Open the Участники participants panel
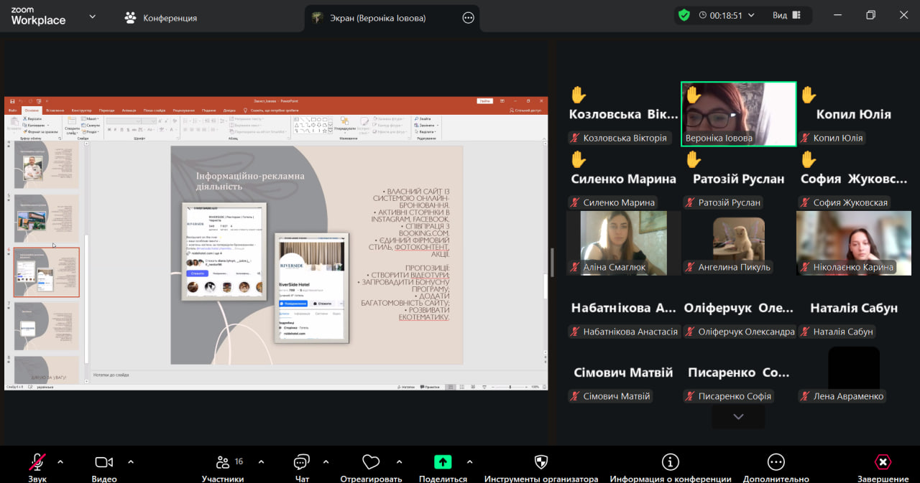920x483 pixels. pos(223,463)
